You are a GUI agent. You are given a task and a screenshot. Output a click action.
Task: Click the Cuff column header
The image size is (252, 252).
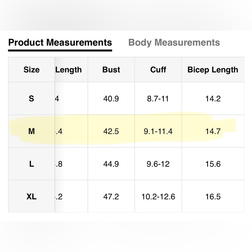point(158,70)
